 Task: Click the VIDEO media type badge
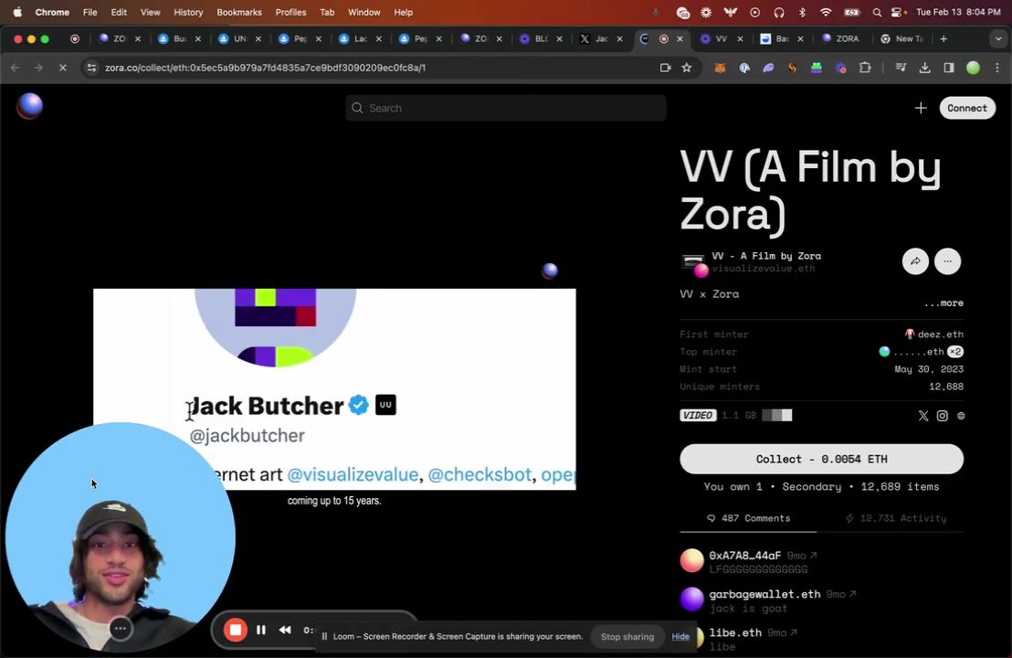point(698,415)
